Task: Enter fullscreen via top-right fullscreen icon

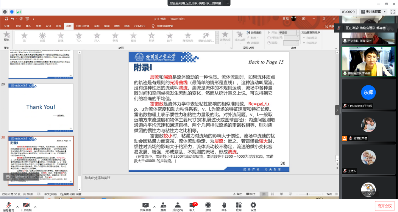Action: [x=393, y=12]
